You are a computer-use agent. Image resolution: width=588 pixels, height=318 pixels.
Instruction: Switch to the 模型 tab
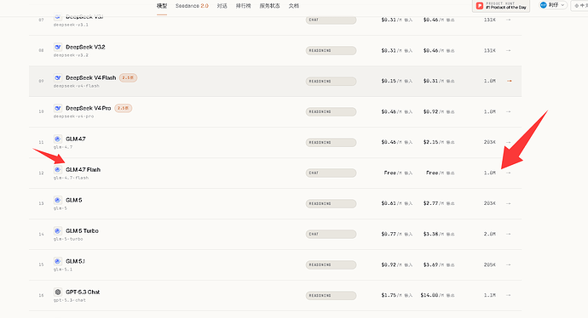162,6
